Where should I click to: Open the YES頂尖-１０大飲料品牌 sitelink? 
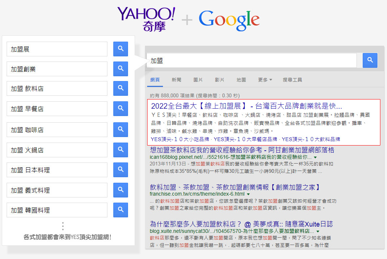coord(311,139)
